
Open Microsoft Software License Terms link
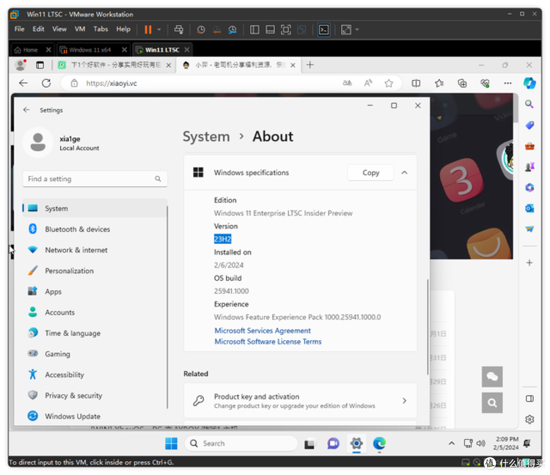tap(268, 342)
